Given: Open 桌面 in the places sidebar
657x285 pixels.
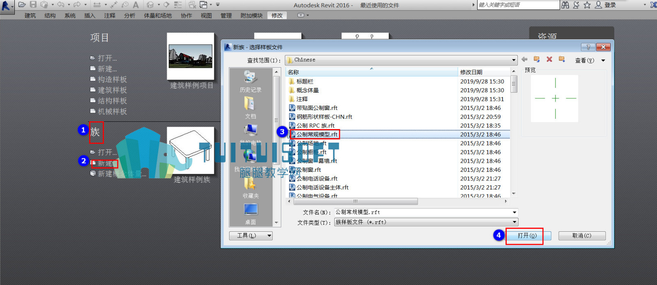Looking at the screenshot, I should (250, 214).
